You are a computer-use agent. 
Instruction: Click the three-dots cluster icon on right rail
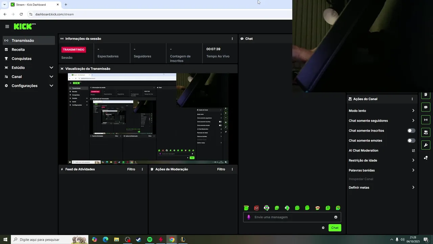[x=426, y=158]
